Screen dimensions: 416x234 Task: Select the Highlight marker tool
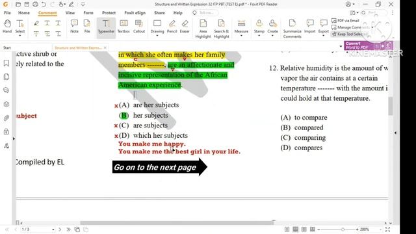pos(36,23)
